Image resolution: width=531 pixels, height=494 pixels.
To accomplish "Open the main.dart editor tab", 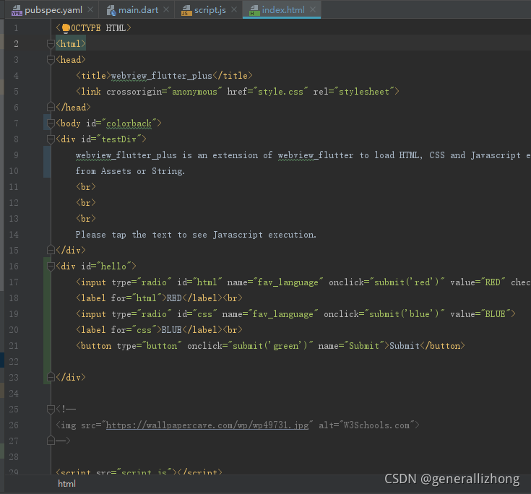I will click(x=138, y=10).
